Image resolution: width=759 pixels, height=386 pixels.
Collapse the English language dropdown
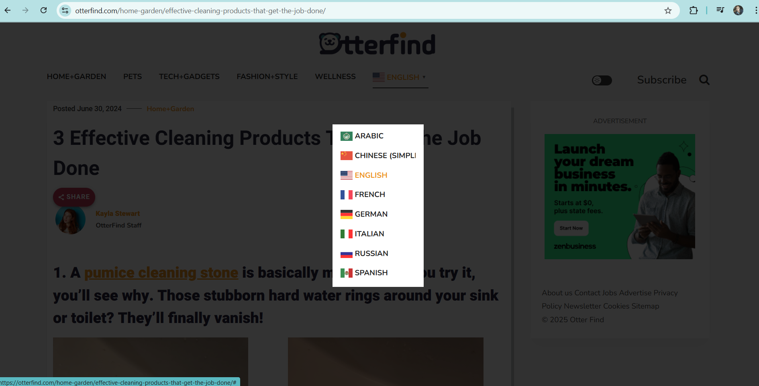400,77
